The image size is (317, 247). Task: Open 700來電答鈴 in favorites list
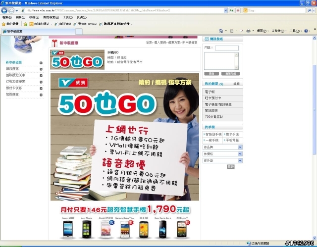point(222,117)
